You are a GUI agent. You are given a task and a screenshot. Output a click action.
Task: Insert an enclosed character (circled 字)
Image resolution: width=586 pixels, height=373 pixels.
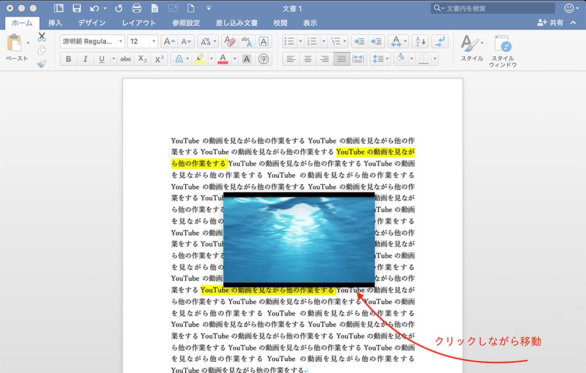pos(264,59)
